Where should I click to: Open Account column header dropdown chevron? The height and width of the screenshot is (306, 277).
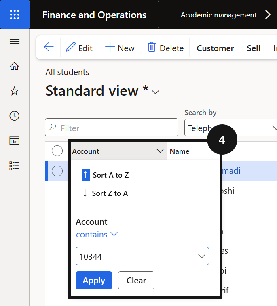(x=160, y=151)
